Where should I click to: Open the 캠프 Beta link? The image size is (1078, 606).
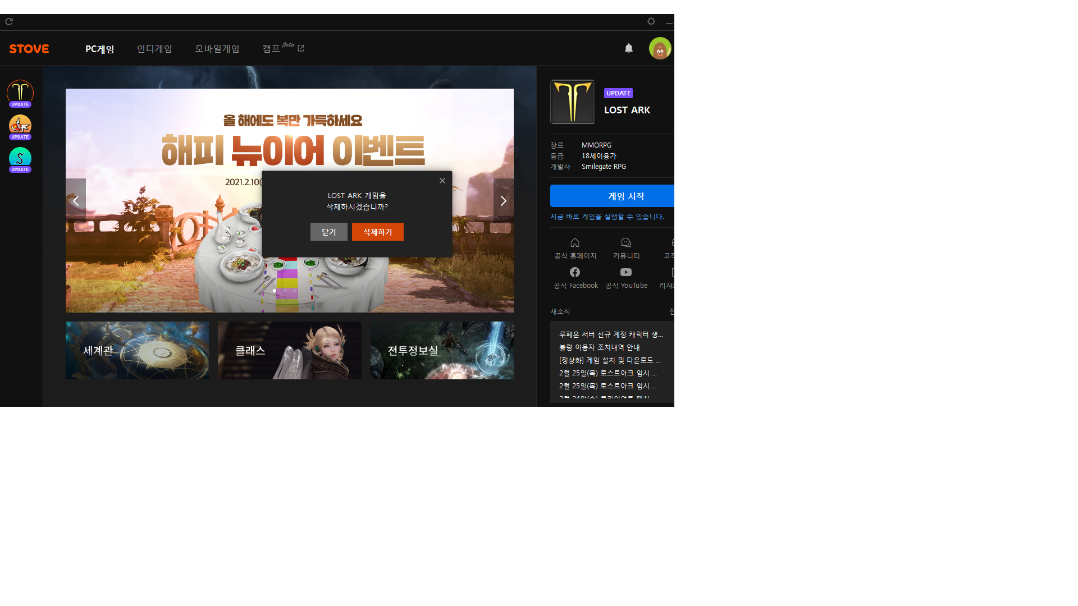[x=284, y=48]
